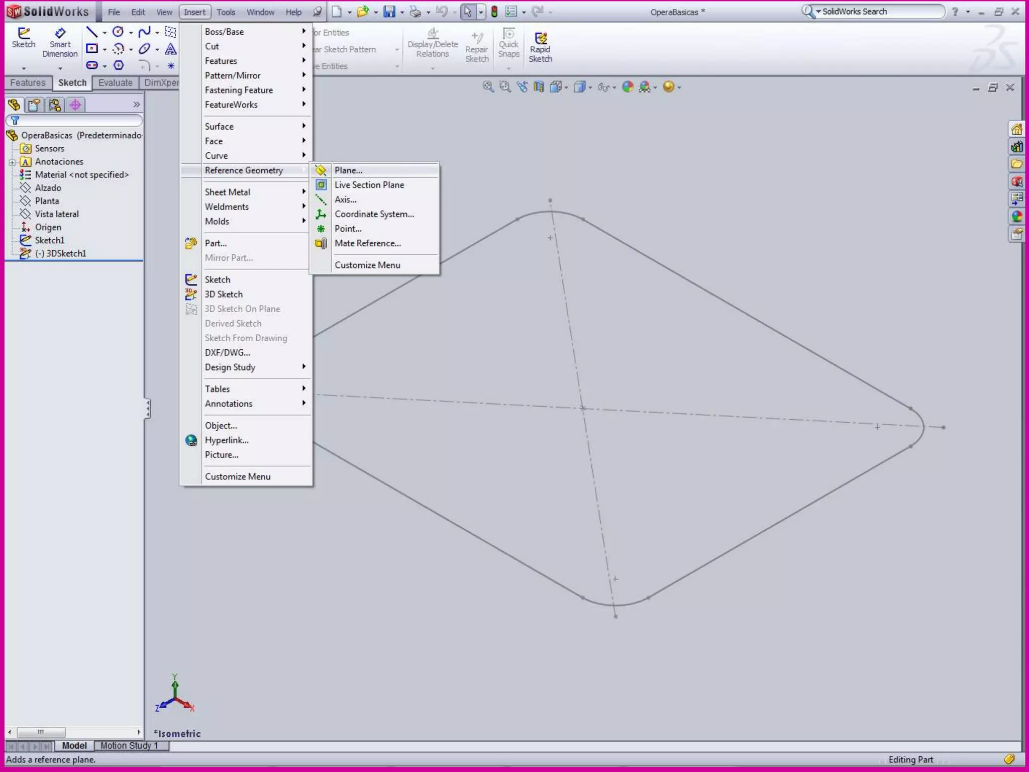Click the Rebuild traffic light icon
Viewport: 1029px width, 772px height.
click(494, 12)
